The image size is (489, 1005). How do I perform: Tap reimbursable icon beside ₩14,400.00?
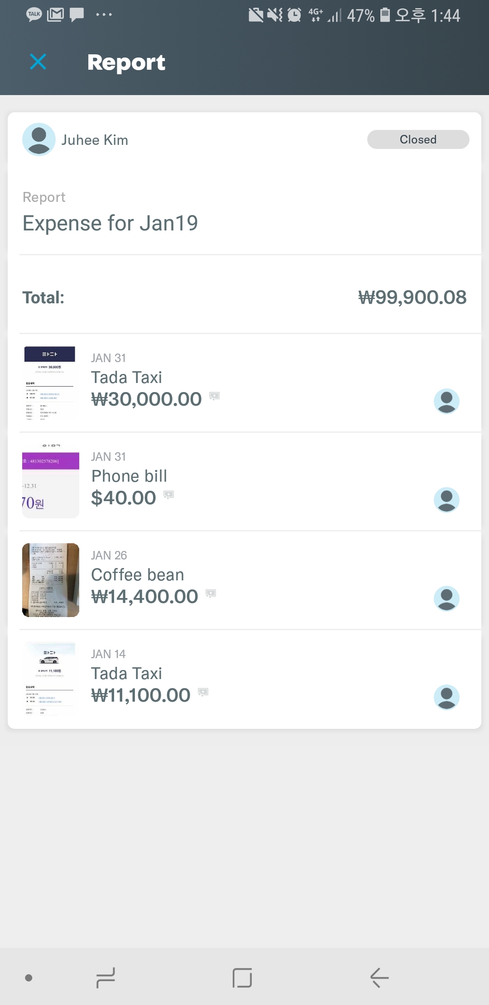(211, 593)
